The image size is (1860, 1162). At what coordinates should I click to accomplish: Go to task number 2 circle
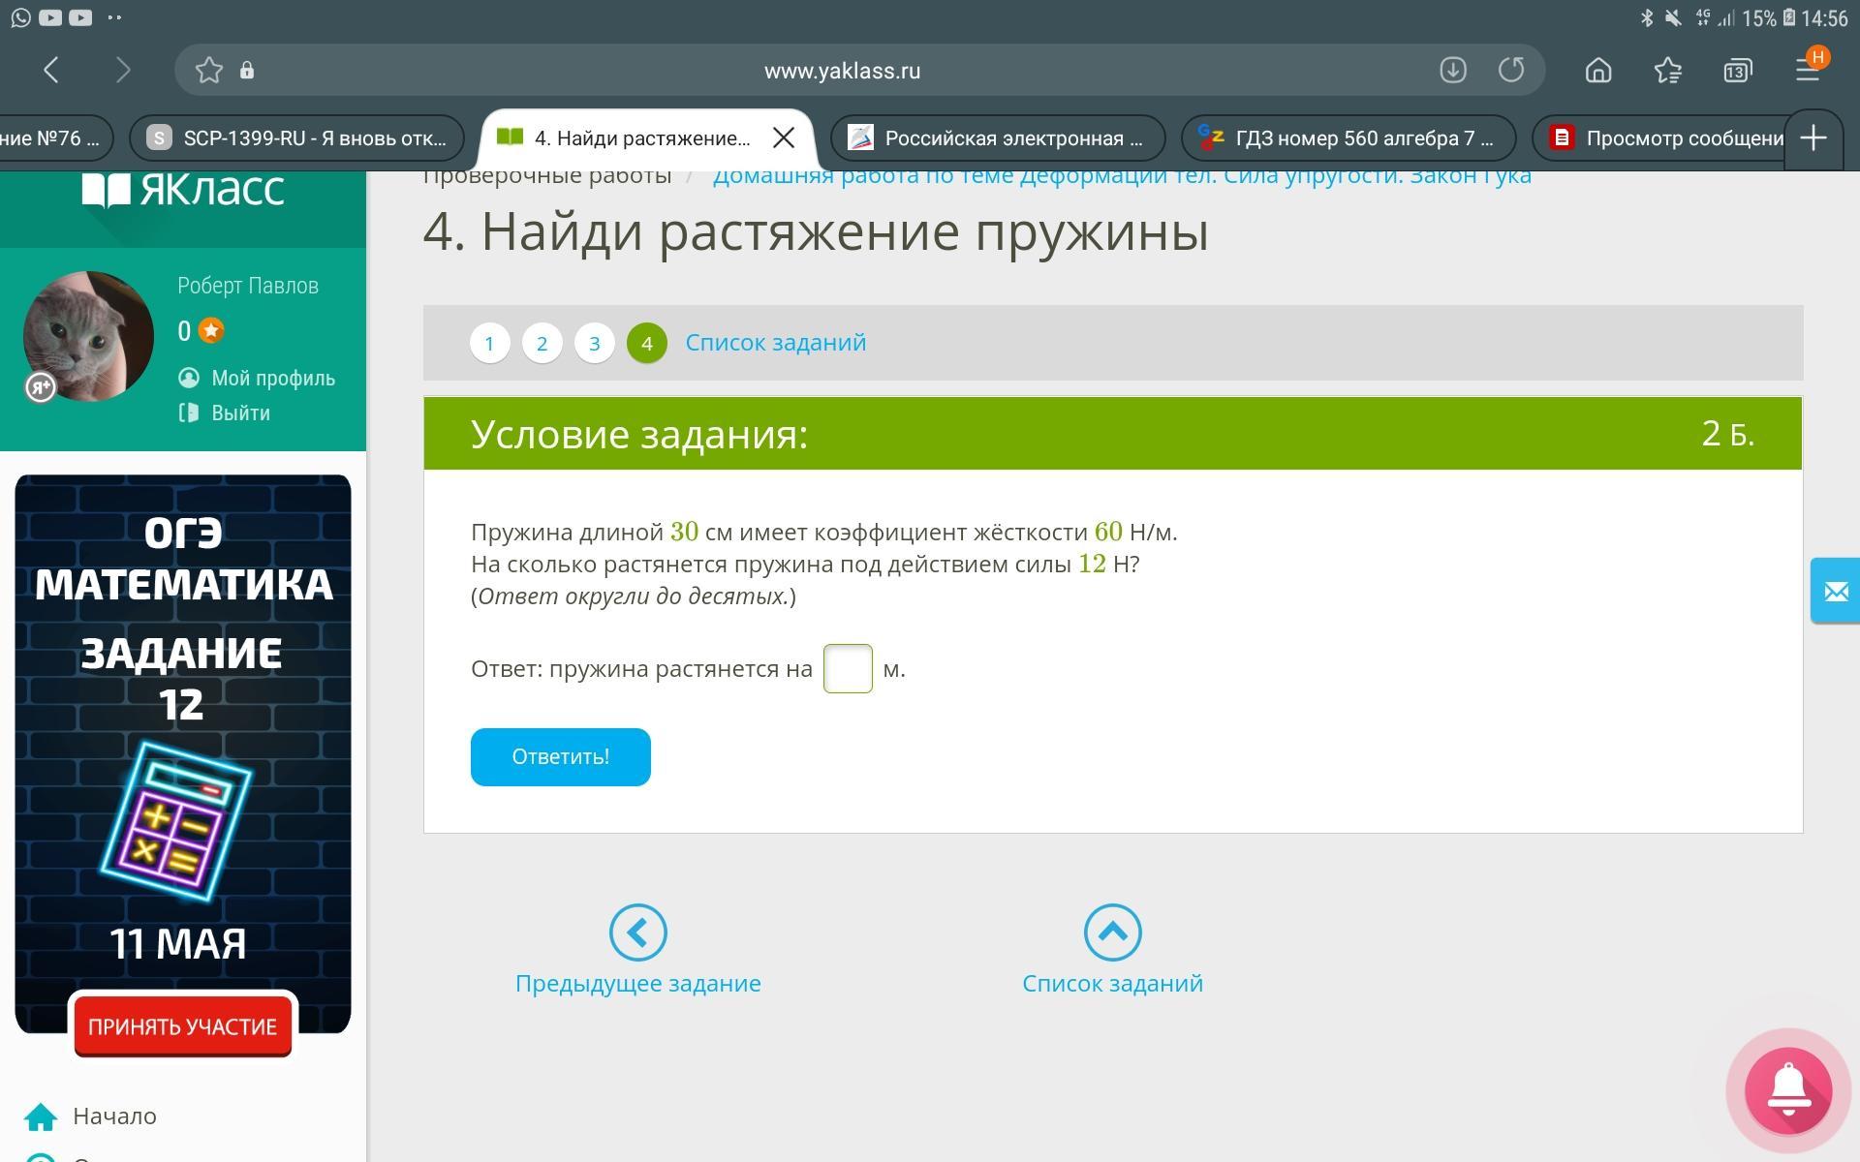(x=542, y=343)
